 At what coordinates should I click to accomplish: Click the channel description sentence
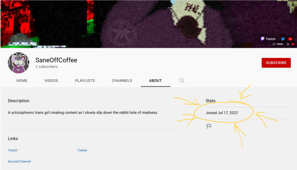(83, 113)
